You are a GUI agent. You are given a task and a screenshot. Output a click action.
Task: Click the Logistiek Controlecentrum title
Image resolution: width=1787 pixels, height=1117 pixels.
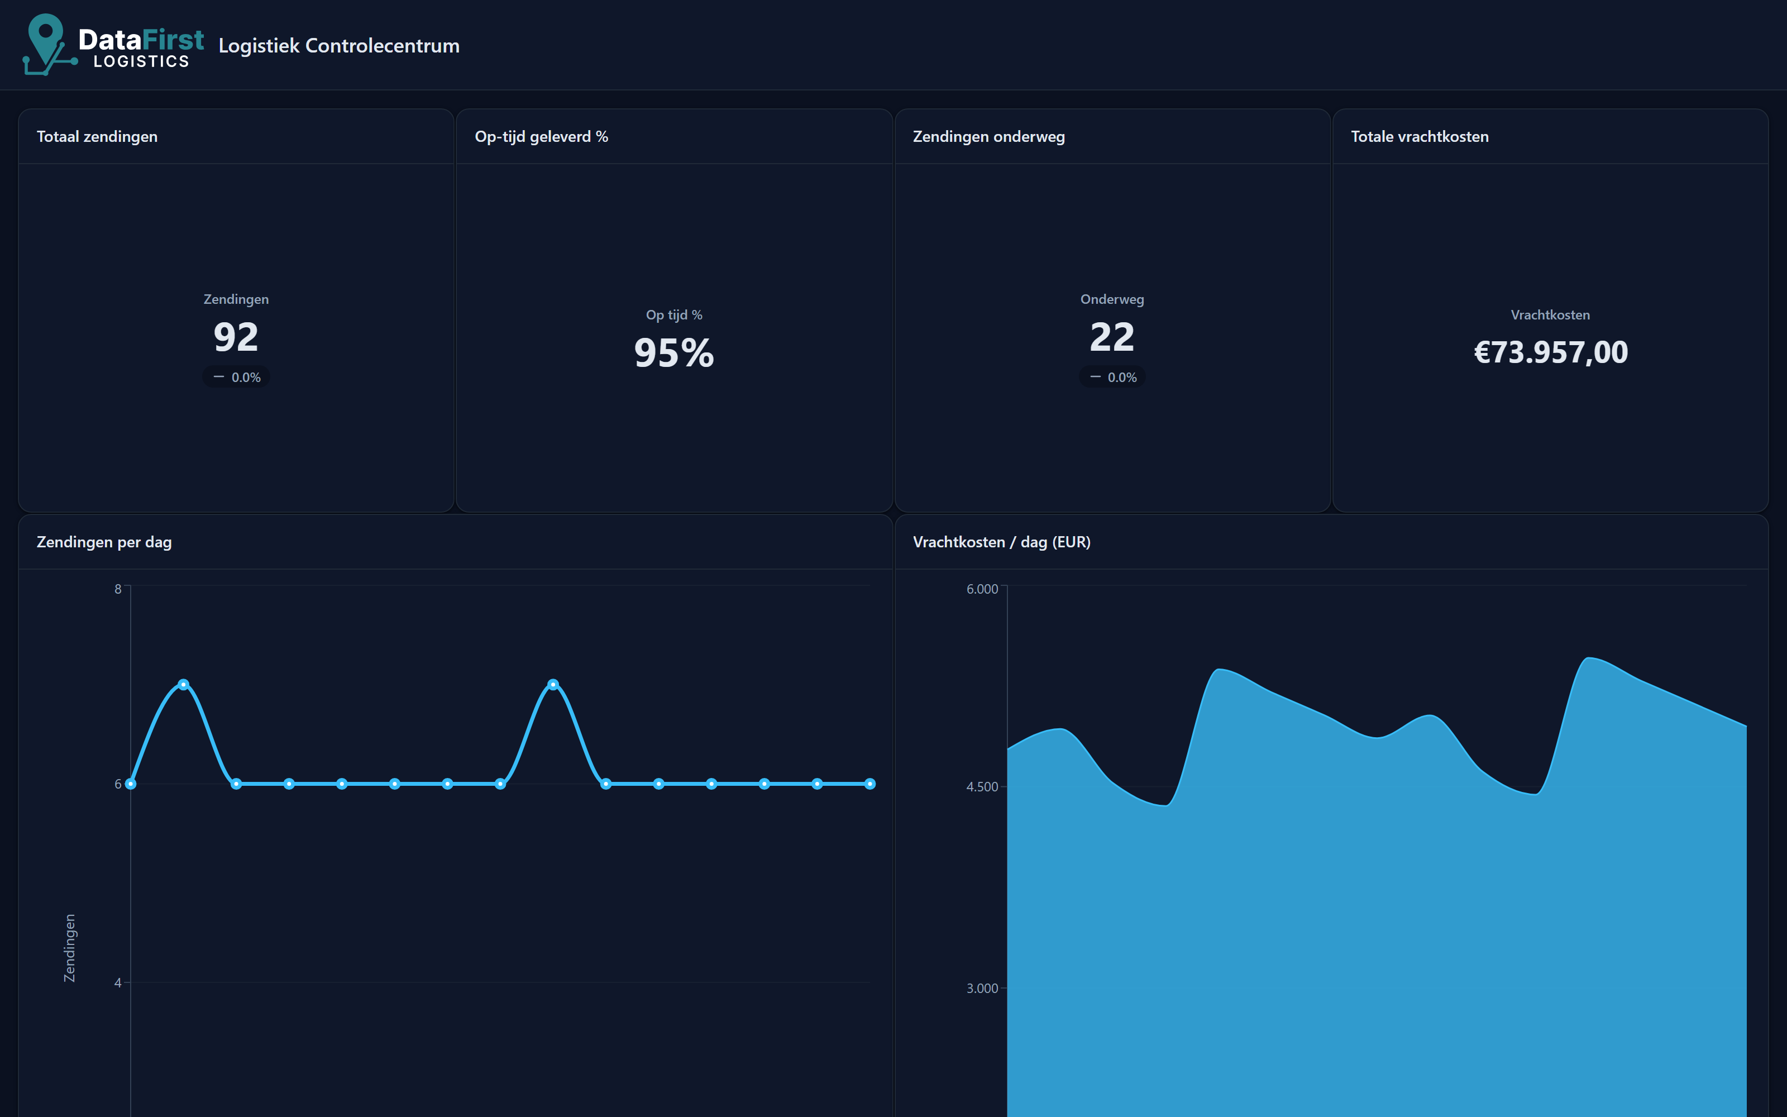point(339,46)
